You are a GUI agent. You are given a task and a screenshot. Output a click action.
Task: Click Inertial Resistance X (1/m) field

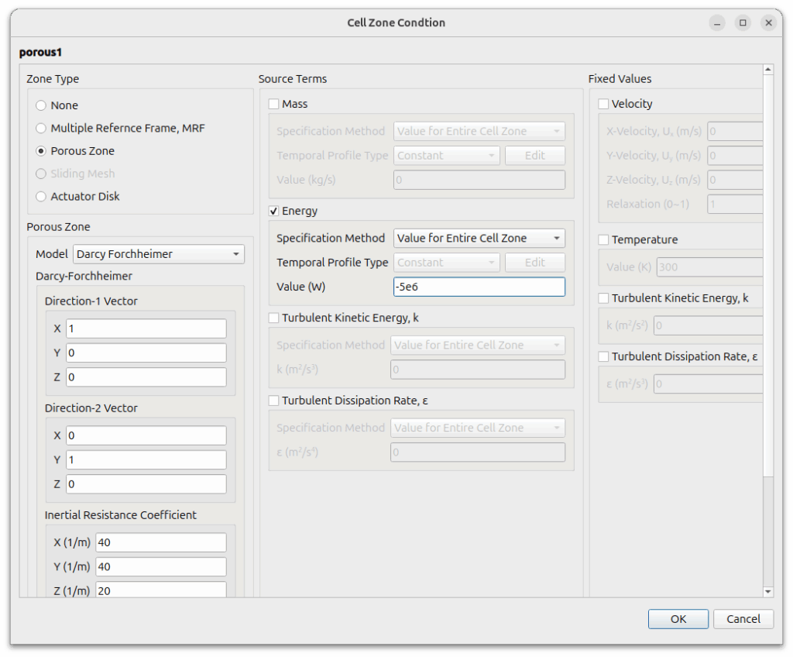161,542
